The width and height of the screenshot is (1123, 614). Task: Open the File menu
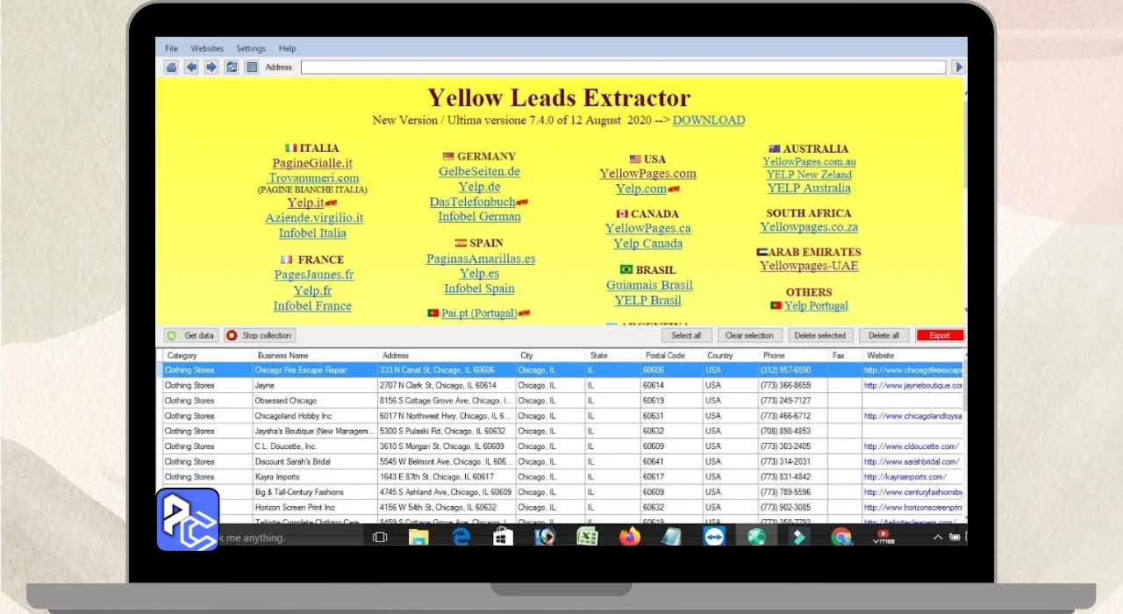[x=172, y=48]
